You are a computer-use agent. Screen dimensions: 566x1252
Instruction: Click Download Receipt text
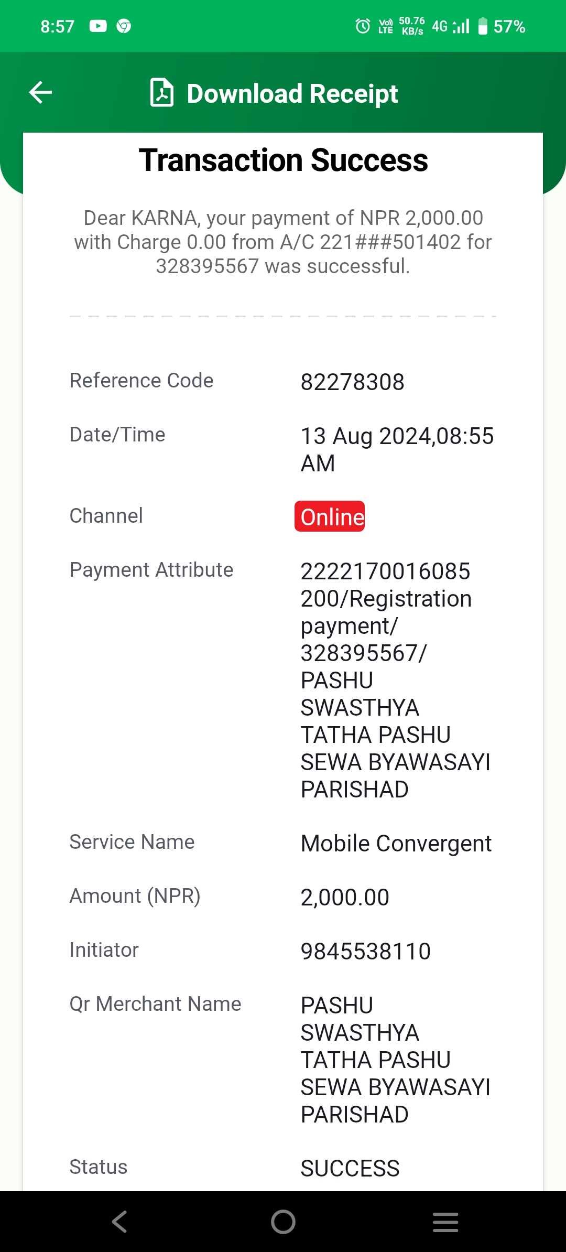coord(292,94)
